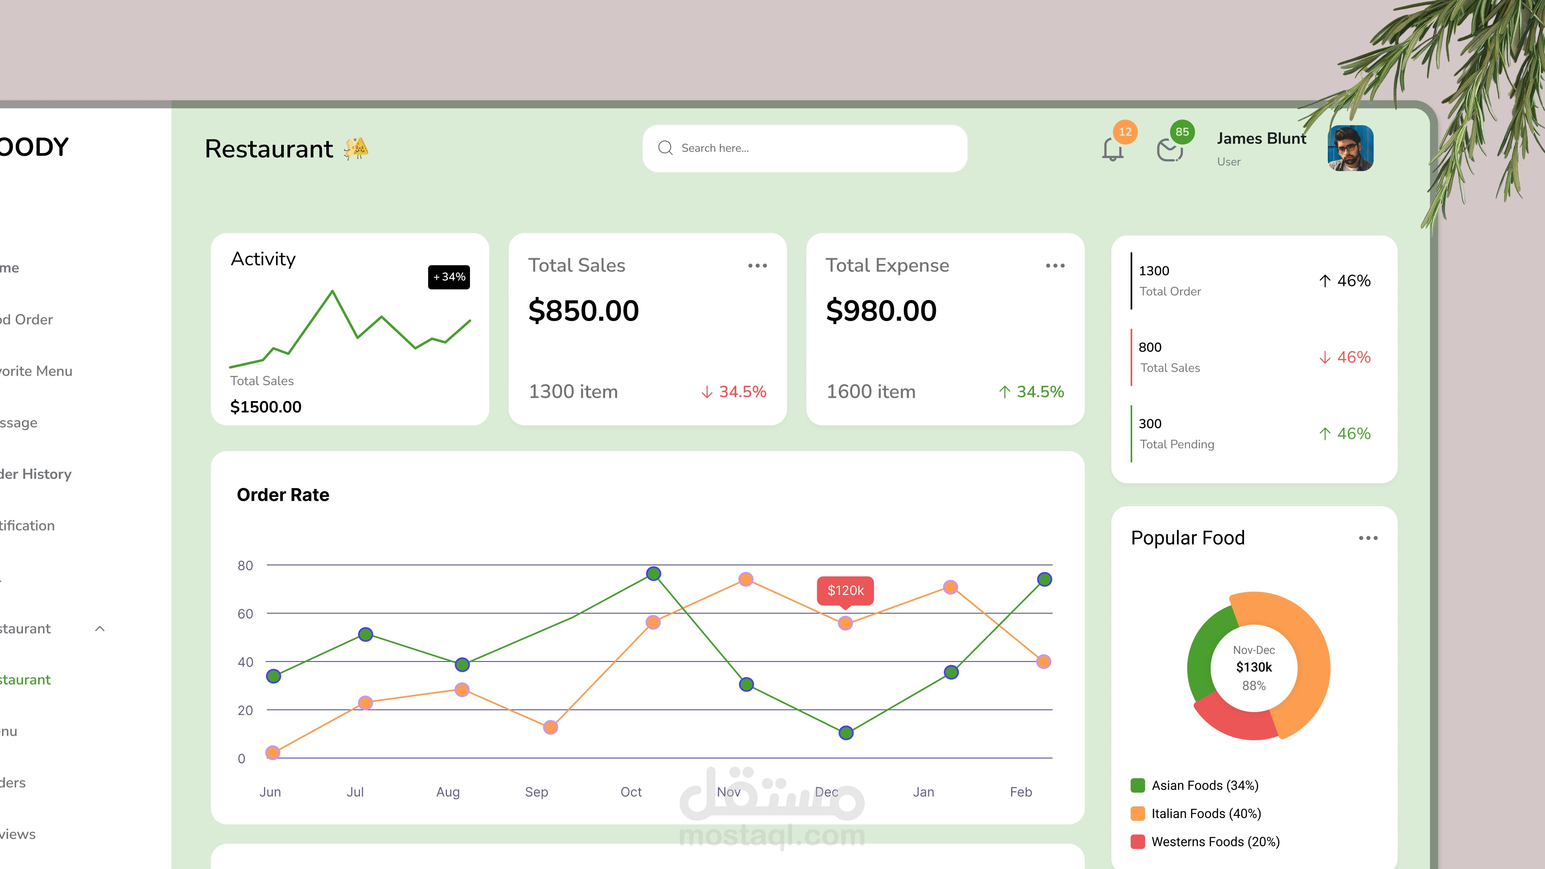Click the orange 12 notification badge
1545x869 pixels.
(1125, 132)
